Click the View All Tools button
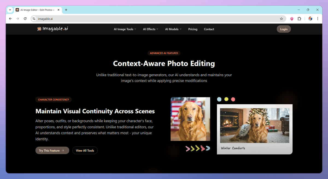 coord(85,150)
